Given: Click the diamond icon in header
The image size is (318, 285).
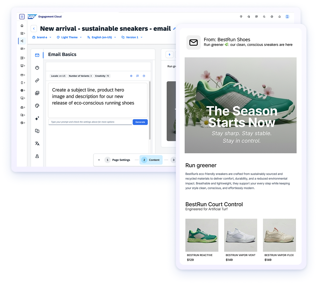Looking at the screenshot, I should (241, 17).
